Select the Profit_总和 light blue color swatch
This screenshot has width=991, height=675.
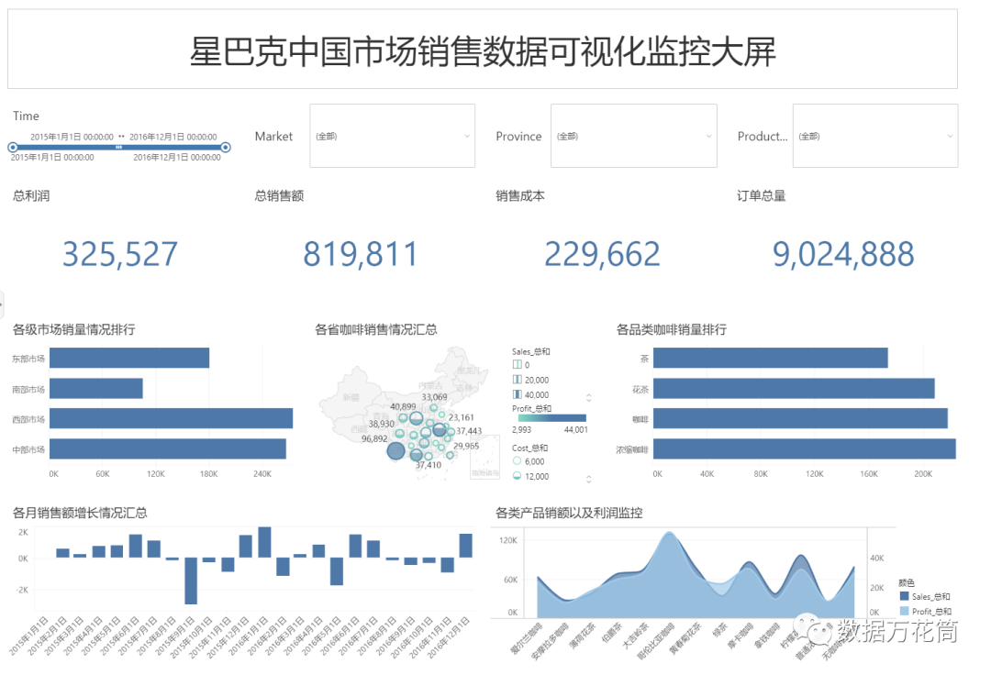(904, 611)
